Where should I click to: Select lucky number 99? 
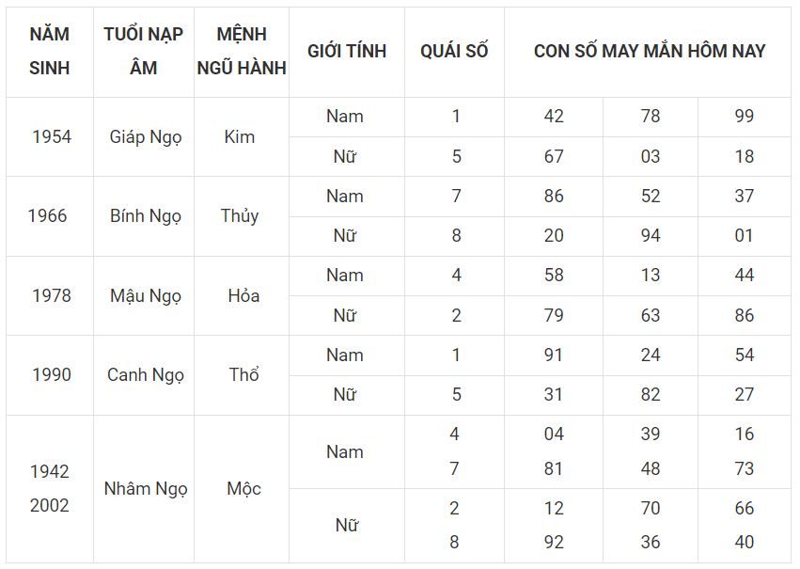coord(745,117)
